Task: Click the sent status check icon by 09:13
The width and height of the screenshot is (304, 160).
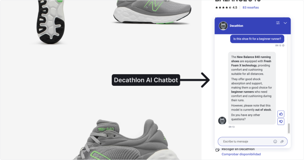Action: 283,46
